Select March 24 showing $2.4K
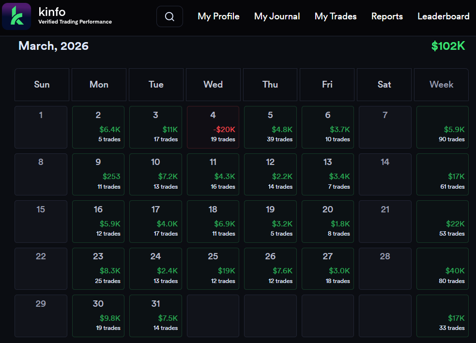The image size is (476, 343). pos(156,268)
